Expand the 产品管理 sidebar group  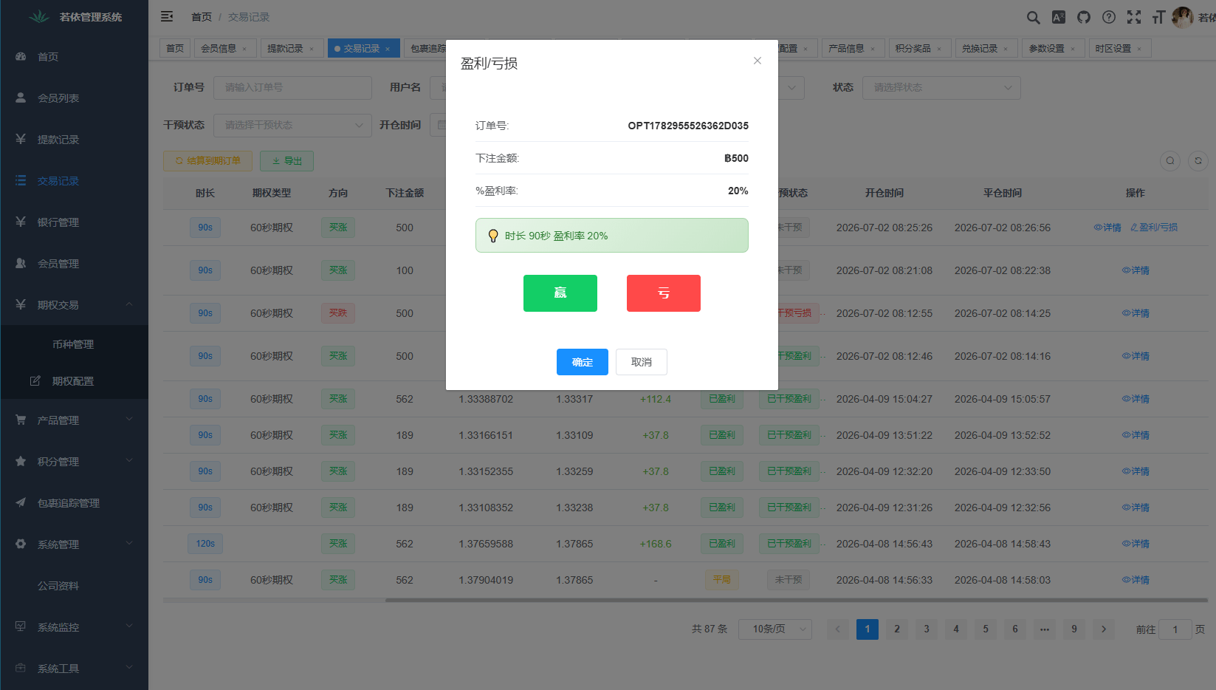pyautogui.click(x=74, y=420)
